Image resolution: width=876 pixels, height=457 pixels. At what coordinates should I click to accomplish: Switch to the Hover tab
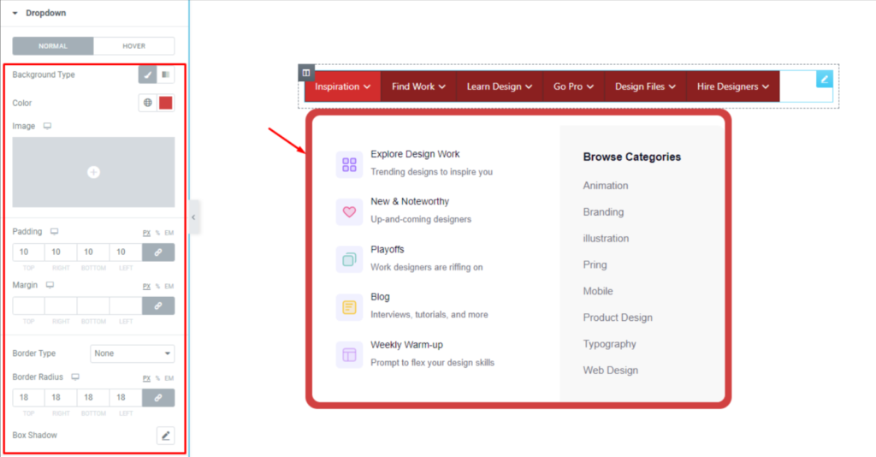(x=134, y=46)
